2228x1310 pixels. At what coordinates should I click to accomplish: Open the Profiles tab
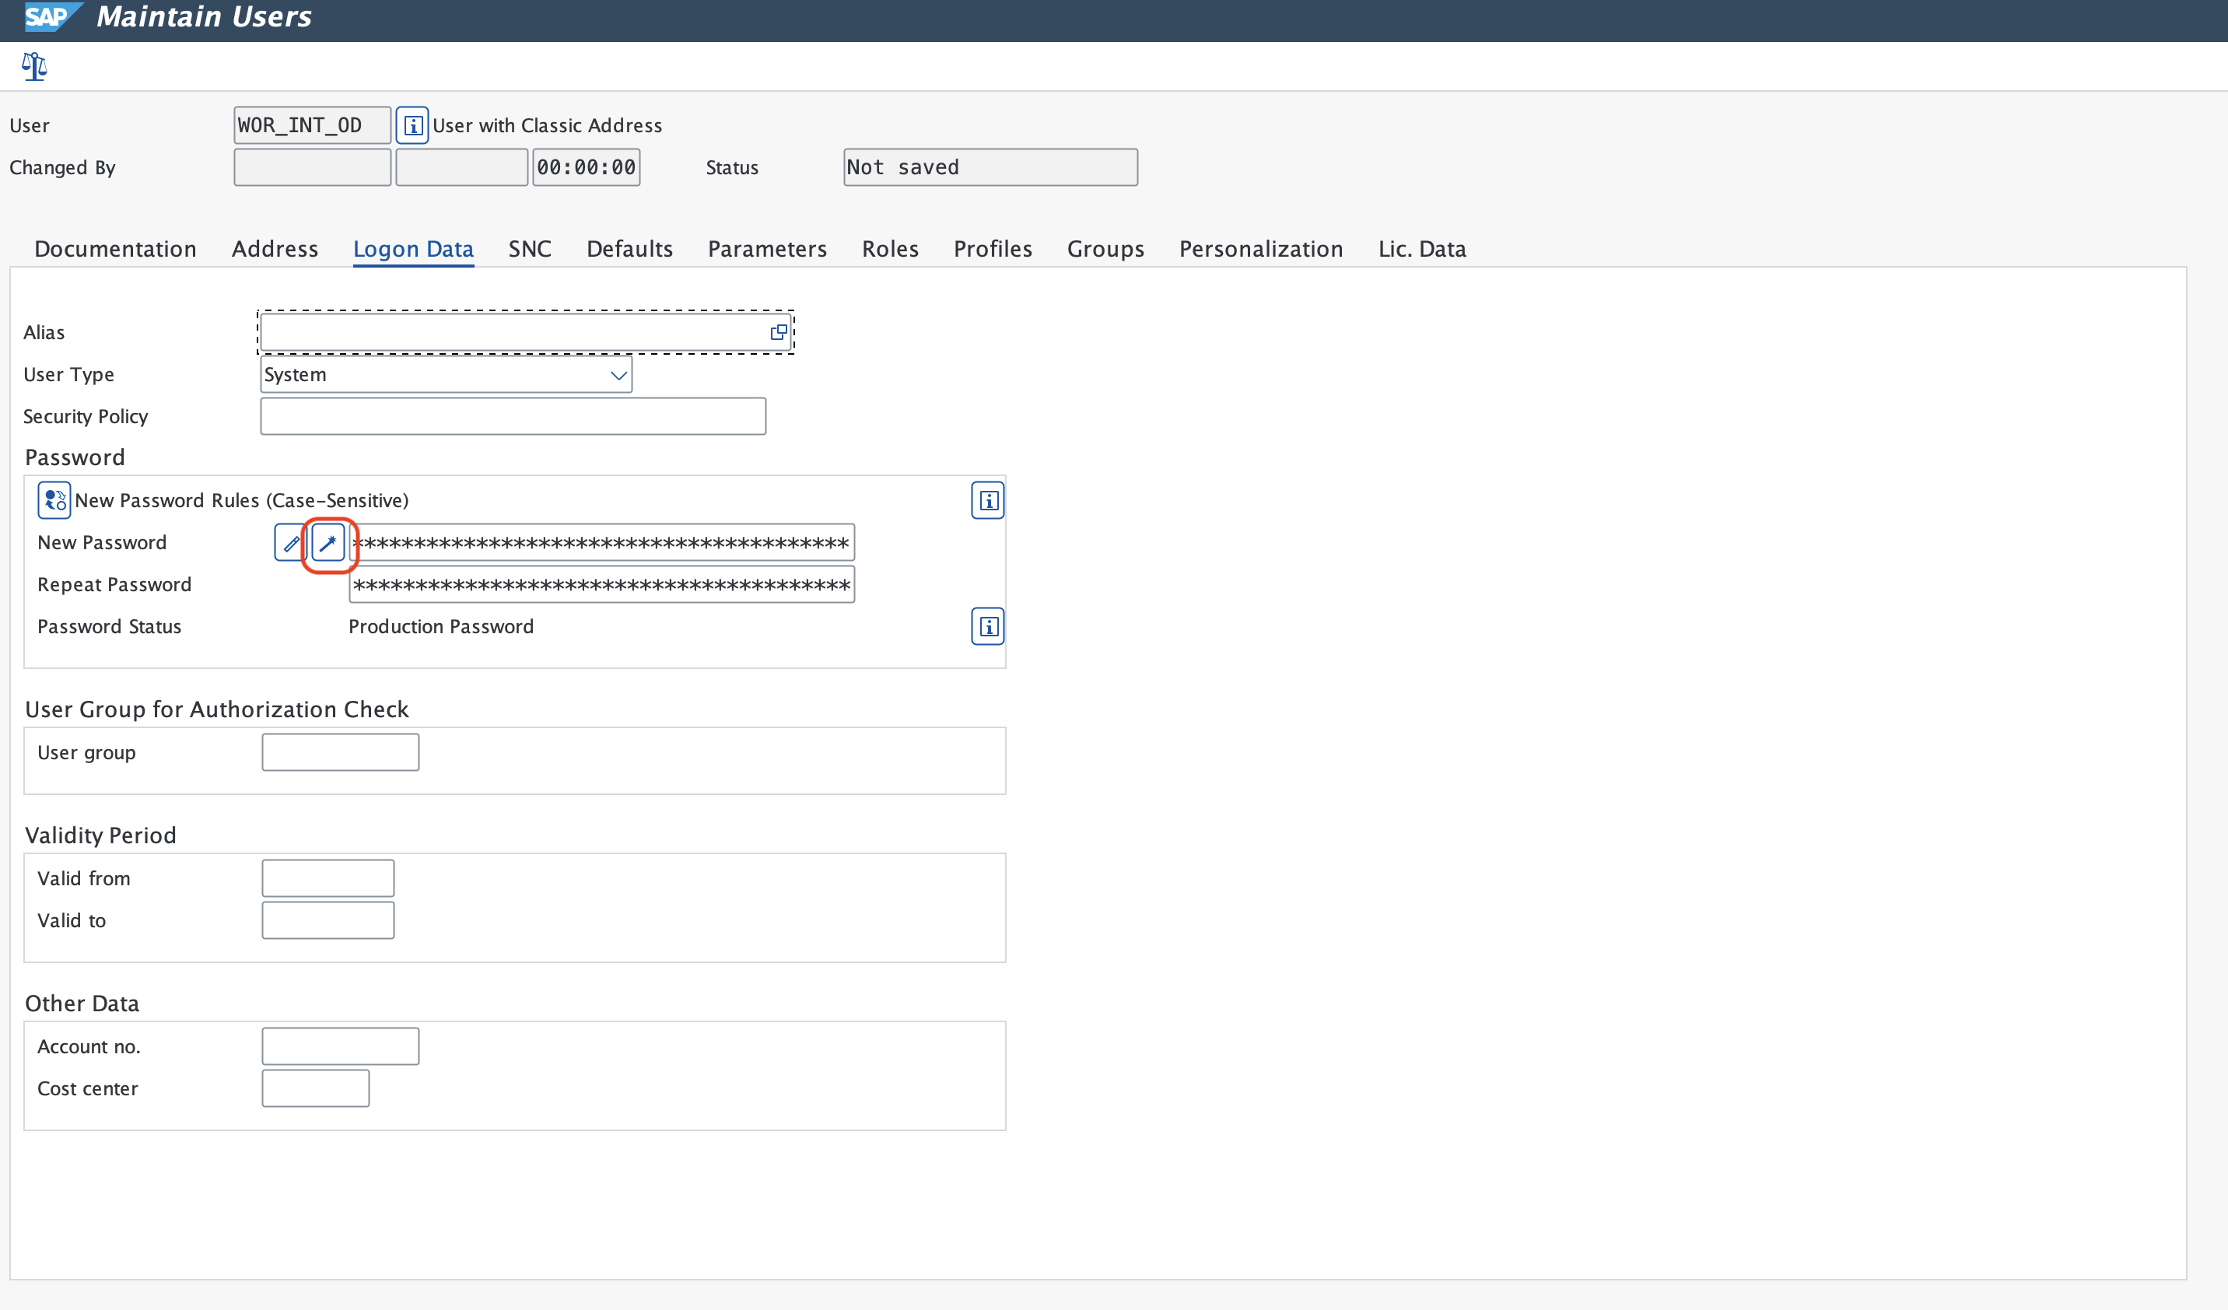(992, 248)
